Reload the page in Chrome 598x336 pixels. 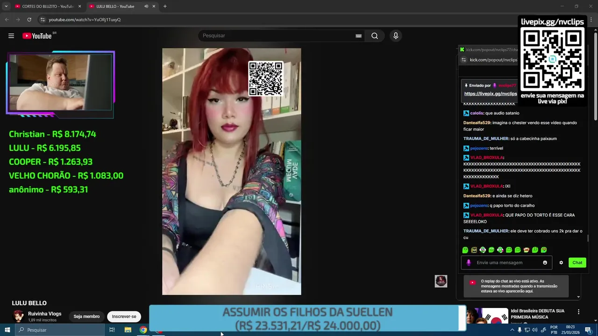point(29,20)
